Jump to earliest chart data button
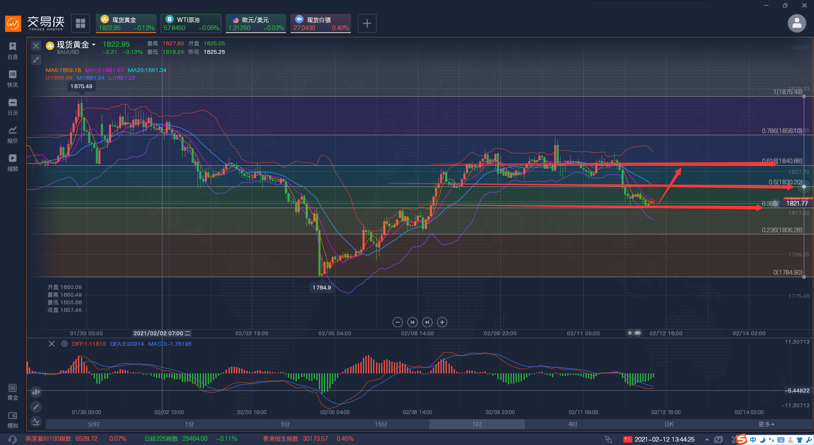This screenshot has height=445, width=814. pyautogui.click(x=413, y=323)
